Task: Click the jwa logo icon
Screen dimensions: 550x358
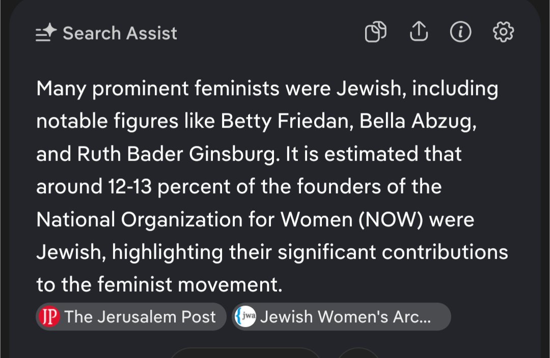Action: pyautogui.click(x=245, y=317)
